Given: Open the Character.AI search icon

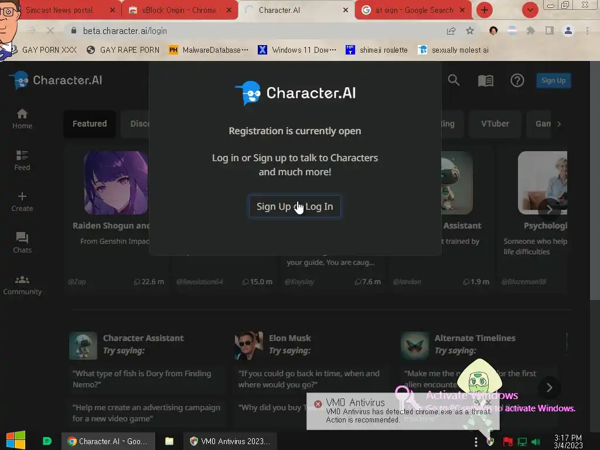Looking at the screenshot, I should tap(454, 80).
